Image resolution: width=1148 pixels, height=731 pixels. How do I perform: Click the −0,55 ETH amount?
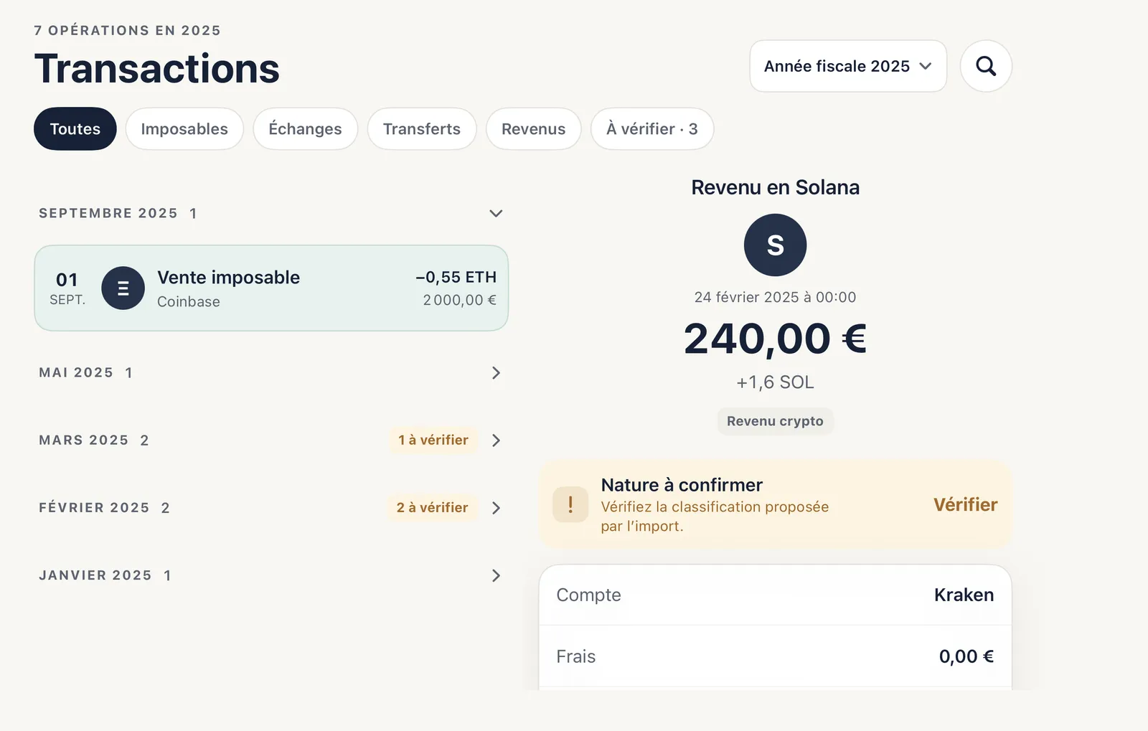456,277
